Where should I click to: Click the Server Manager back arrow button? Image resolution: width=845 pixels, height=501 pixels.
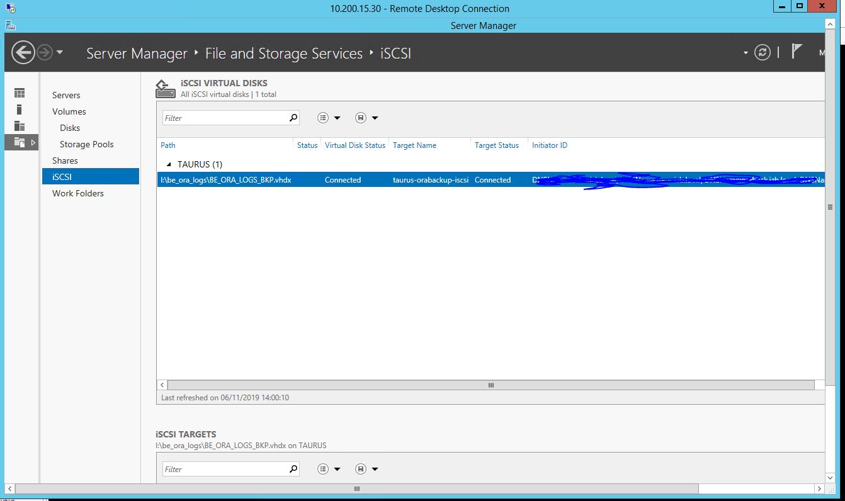23,52
